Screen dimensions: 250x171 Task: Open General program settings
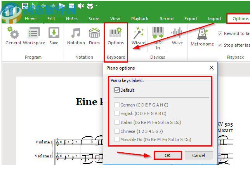tap(13, 36)
